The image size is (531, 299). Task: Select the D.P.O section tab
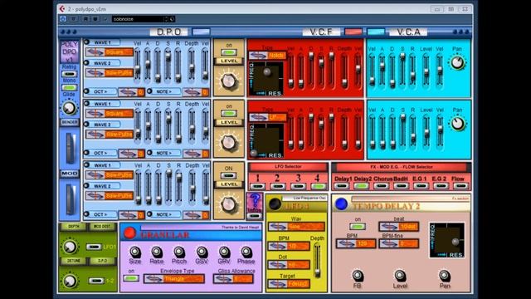click(x=168, y=32)
